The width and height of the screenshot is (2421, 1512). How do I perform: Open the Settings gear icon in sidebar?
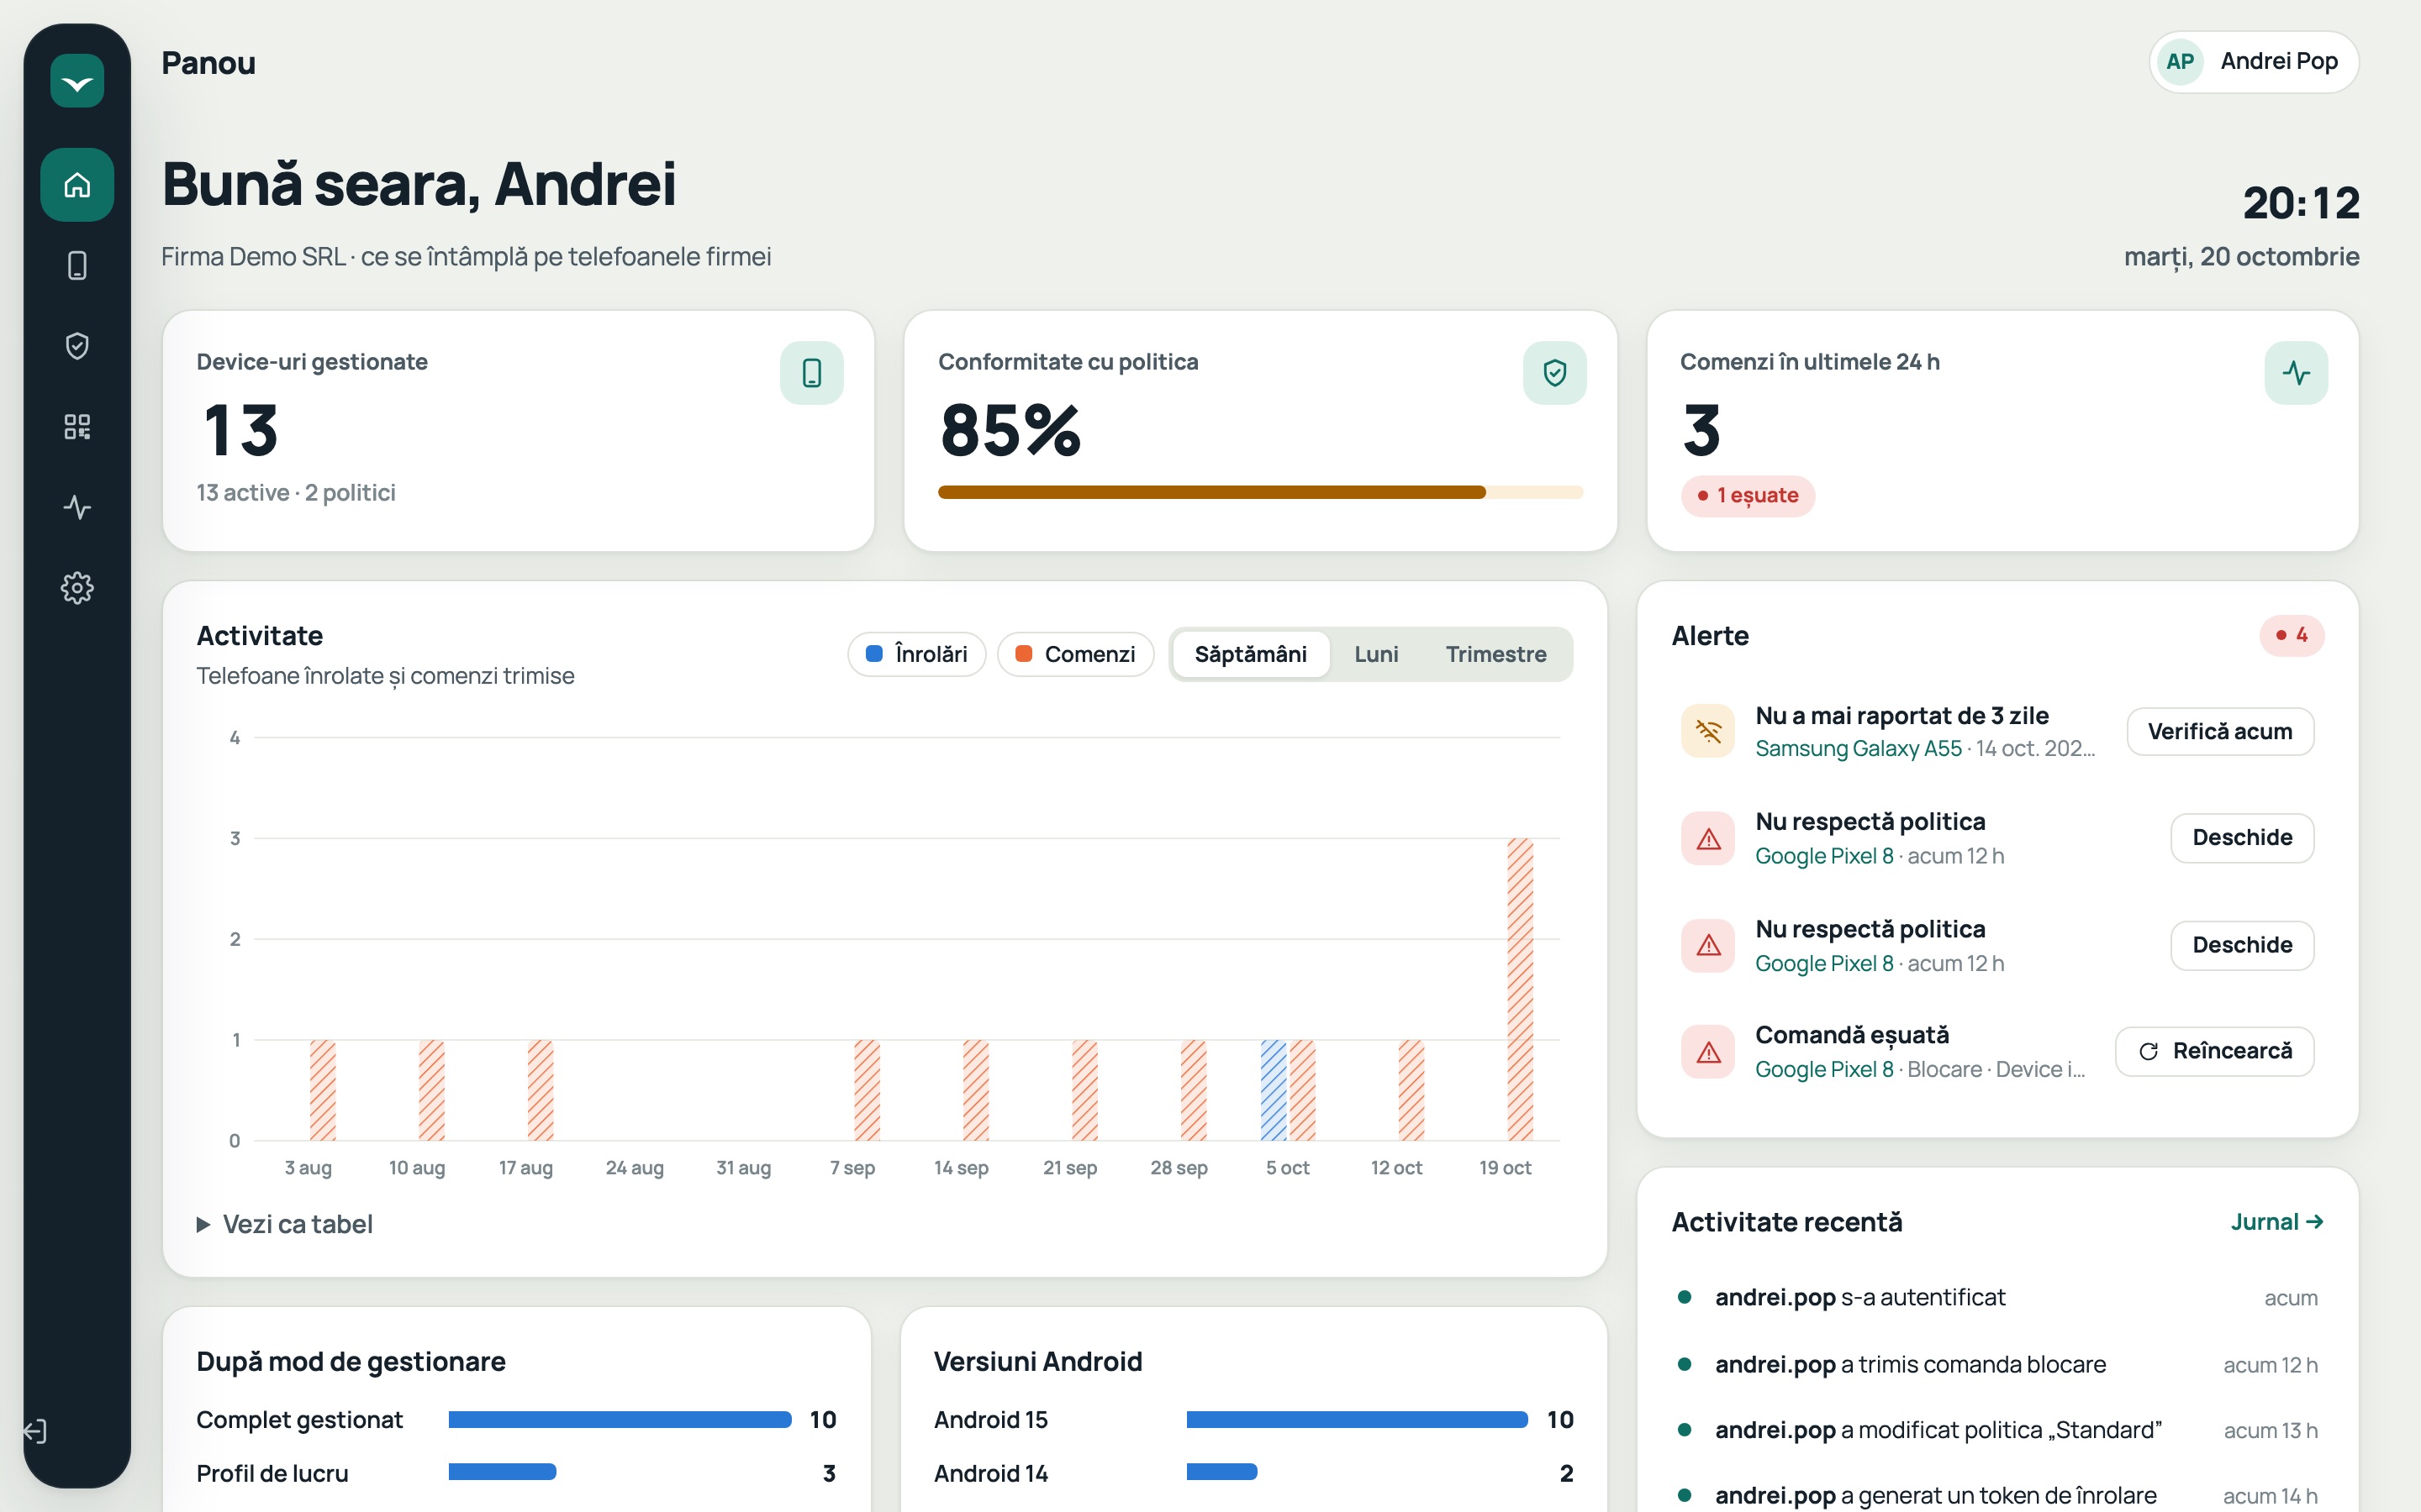click(77, 588)
